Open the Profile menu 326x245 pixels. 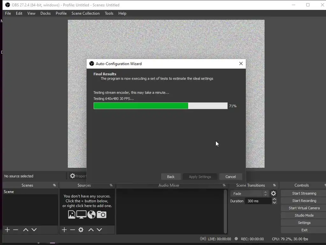point(61,13)
